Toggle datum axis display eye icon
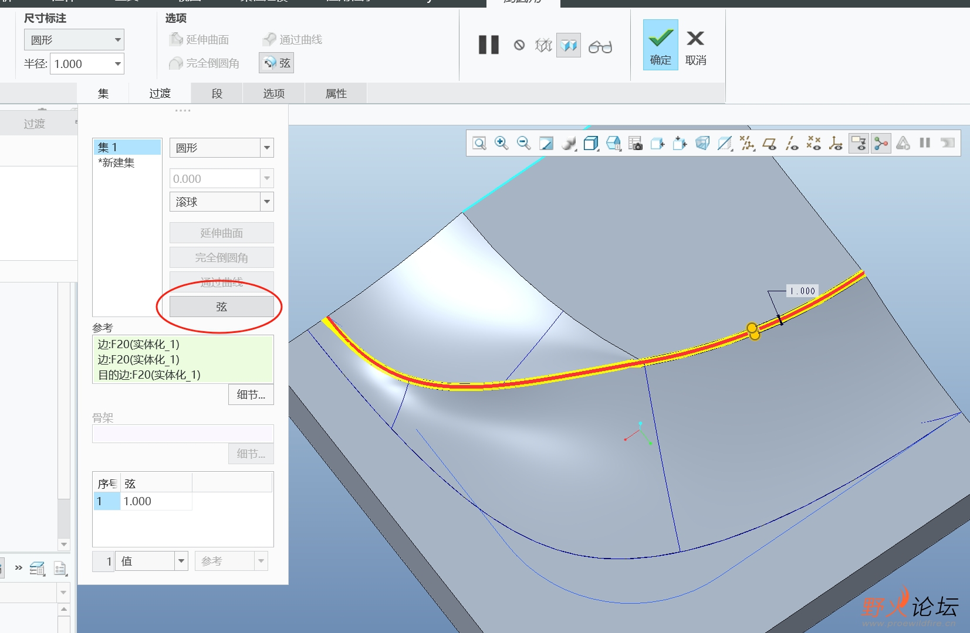 (x=792, y=143)
